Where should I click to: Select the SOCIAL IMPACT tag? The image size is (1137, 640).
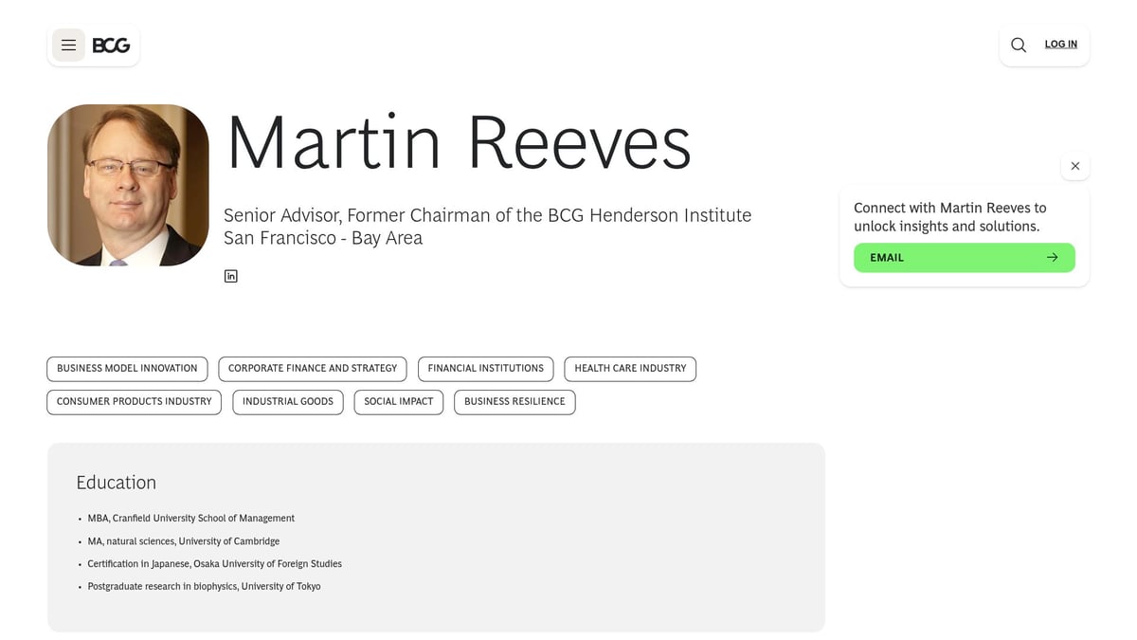click(x=398, y=402)
